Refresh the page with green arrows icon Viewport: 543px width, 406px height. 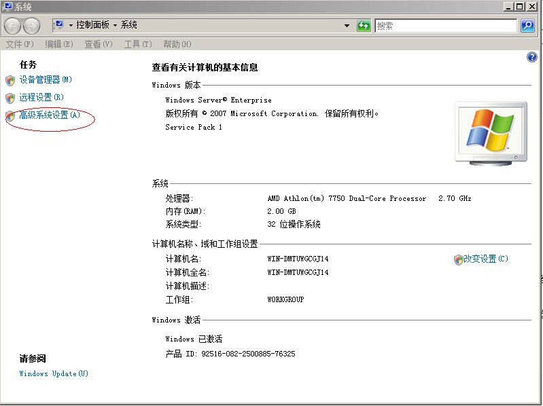(364, 26)
